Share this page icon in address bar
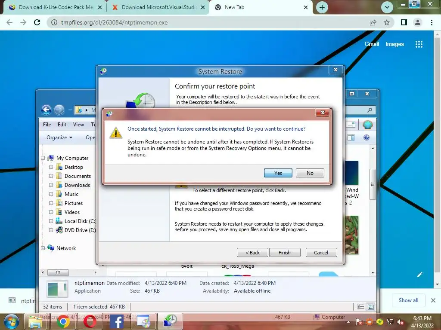 373,22
